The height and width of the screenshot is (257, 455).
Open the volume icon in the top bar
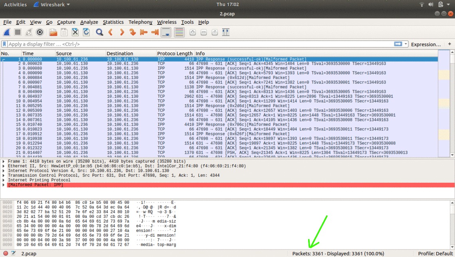431,4
